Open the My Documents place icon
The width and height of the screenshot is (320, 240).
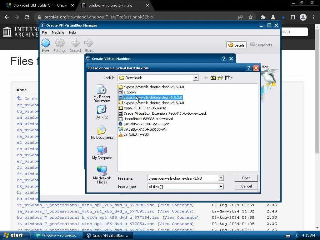(x=102, y=132)
